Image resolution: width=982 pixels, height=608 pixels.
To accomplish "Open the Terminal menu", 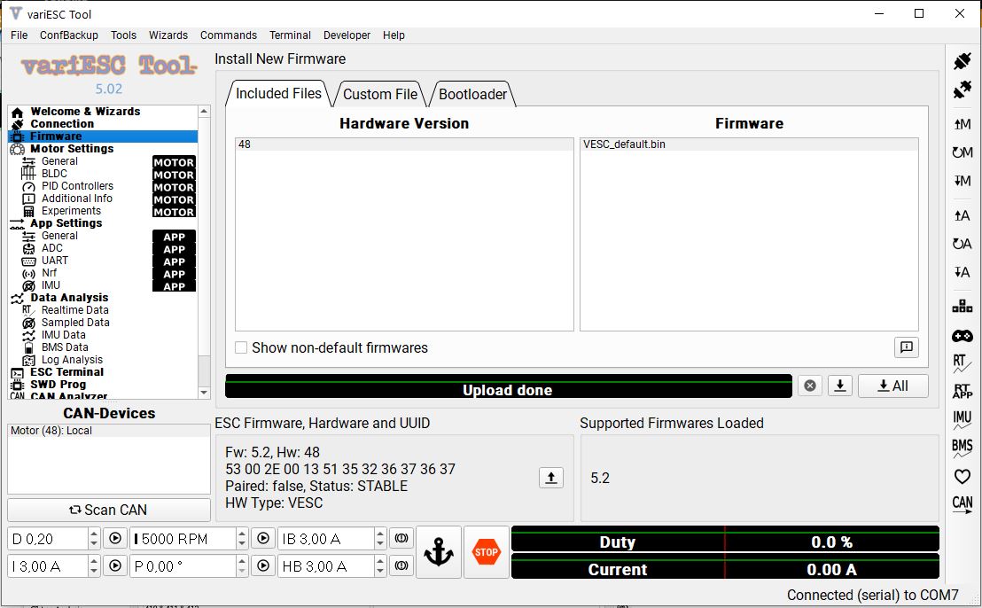I will [290, 35].
